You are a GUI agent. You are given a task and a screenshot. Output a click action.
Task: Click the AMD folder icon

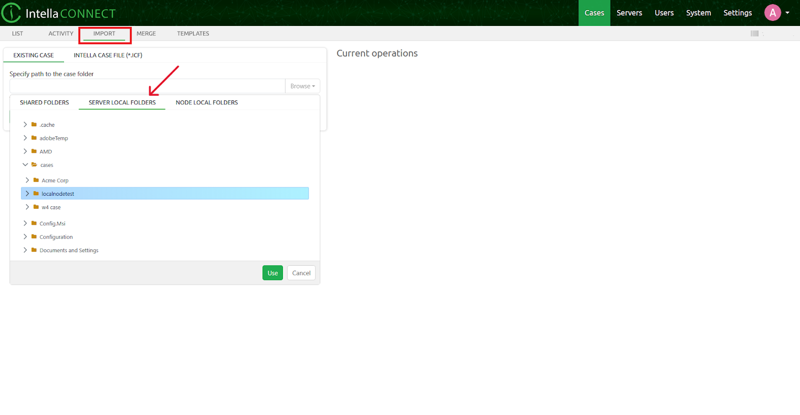pos(34,151)
